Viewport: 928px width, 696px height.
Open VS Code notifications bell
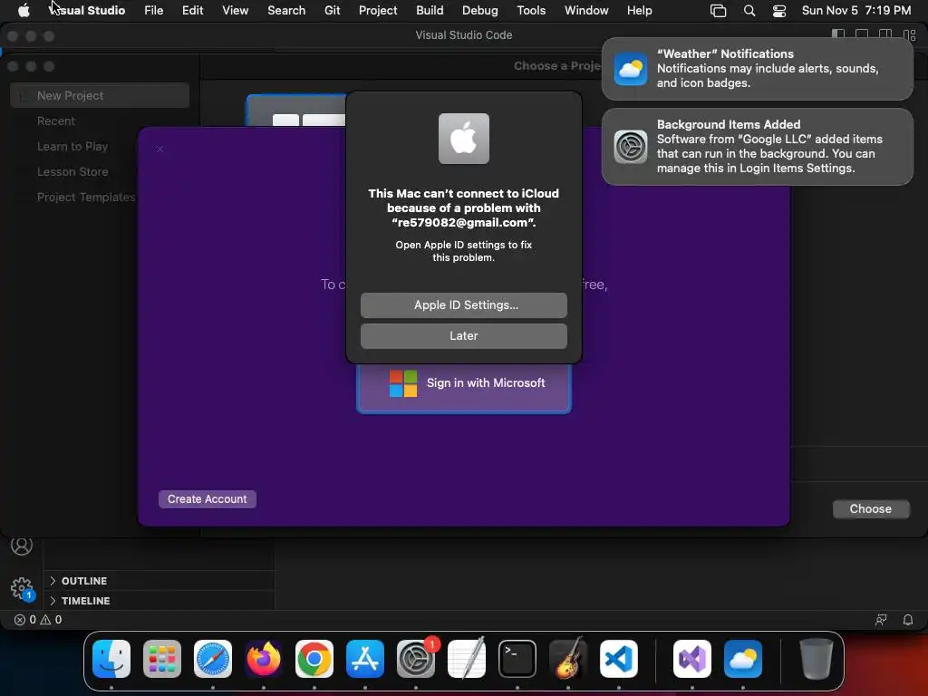tap(907, 620)
